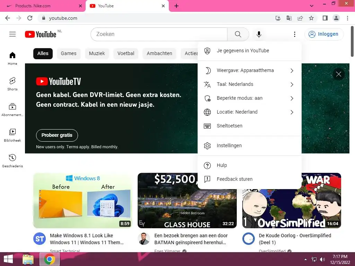Open the YouTube hamburger guide menu
This screenshot has height=266, width=355.
[x=12, y=34]
